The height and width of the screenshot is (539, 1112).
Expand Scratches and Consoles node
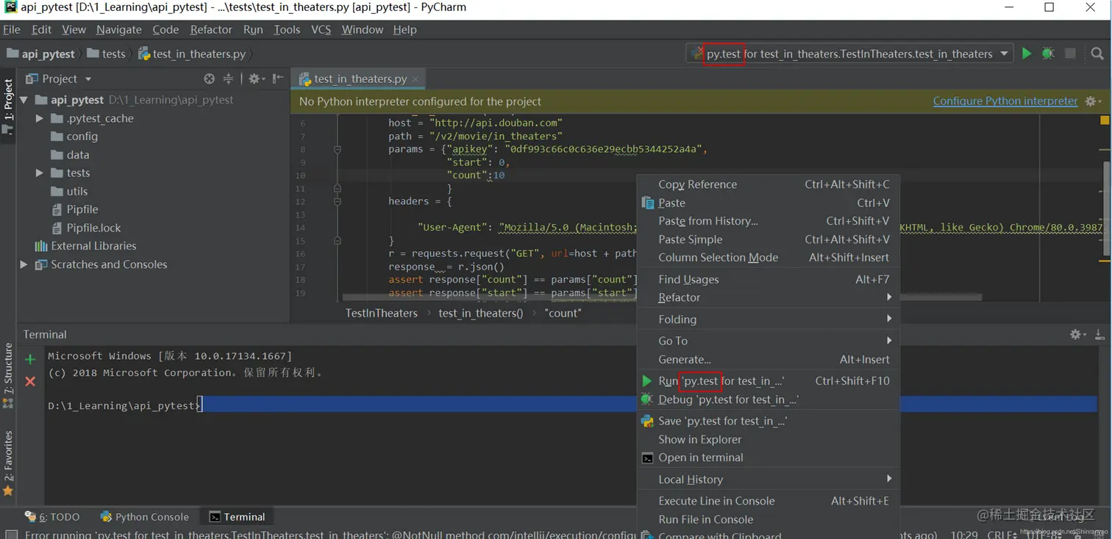(x=24, y=264)
